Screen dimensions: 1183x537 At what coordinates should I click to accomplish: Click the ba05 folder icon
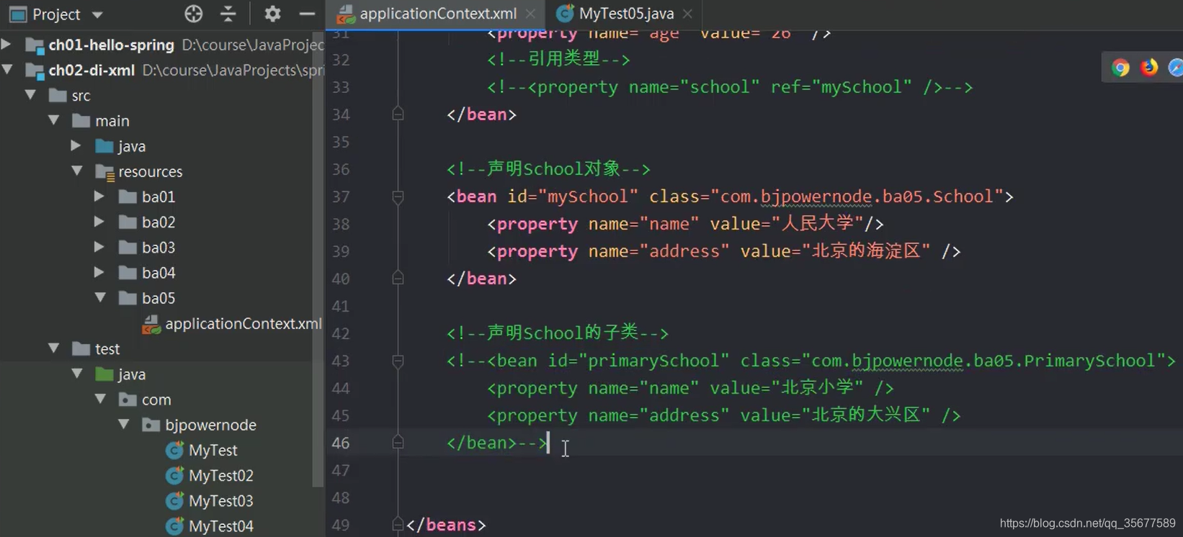click(128, 298)
